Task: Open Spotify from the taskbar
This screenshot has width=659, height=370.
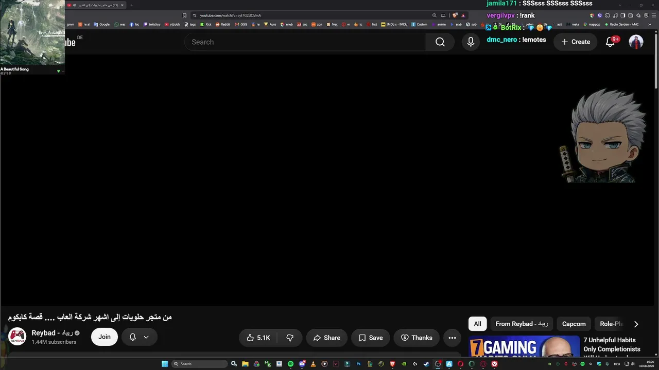Action: [290, 364]
